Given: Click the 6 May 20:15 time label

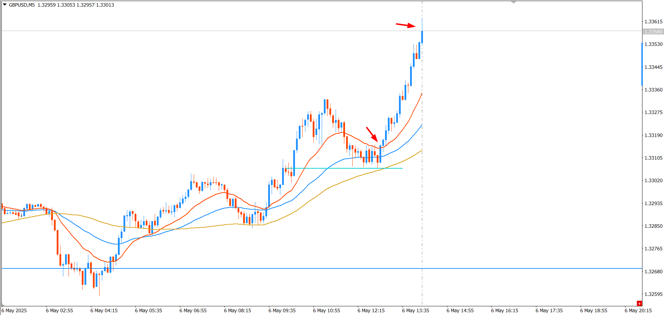Looking at the screenshot, I should coord(638,310).
